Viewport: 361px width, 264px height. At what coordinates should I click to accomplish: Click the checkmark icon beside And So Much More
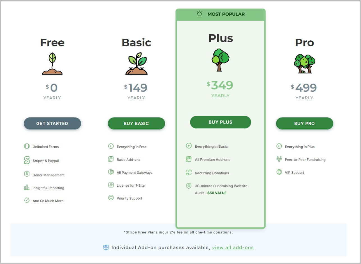pyautogui.click(x=27, y=201)
